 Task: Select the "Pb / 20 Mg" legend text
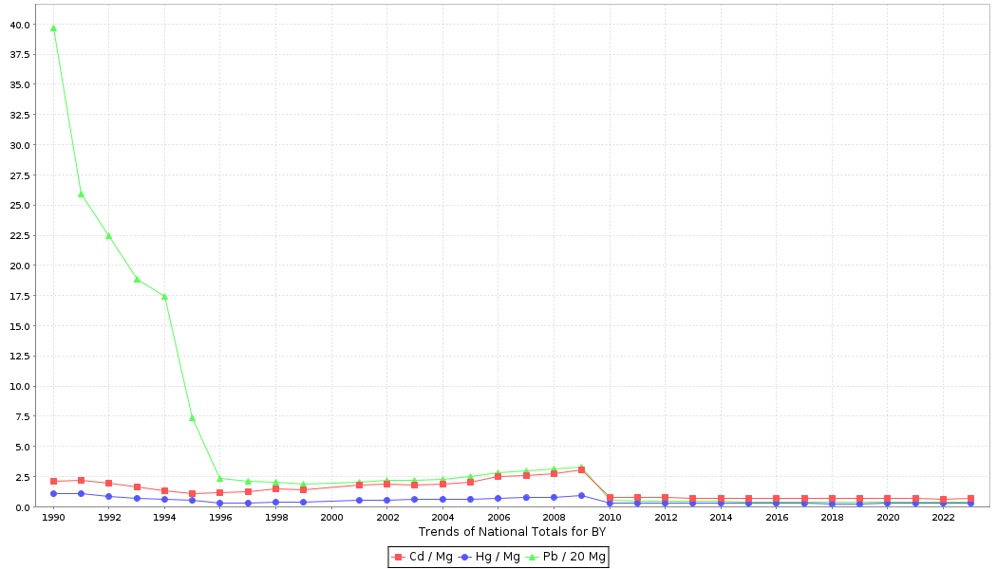coord(574,557)
